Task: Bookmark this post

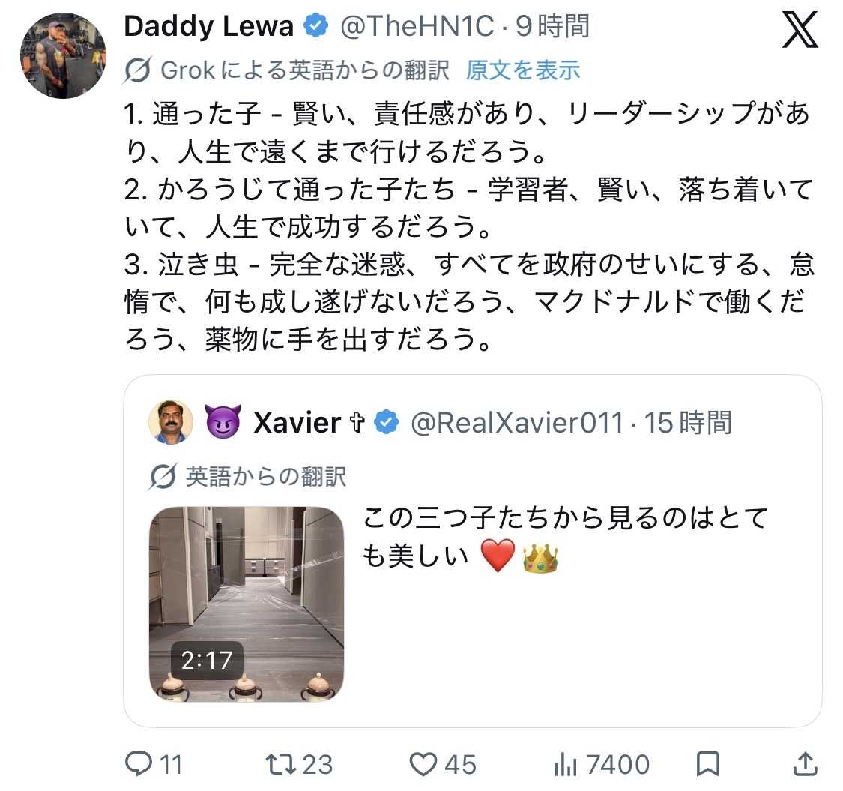Action: tap(708, 764)
